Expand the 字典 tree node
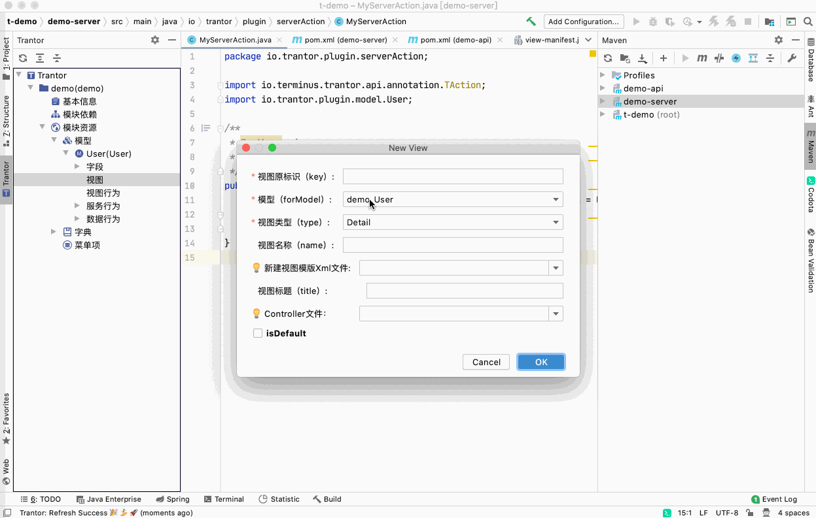The image size is (816, 518). [54, 232]
